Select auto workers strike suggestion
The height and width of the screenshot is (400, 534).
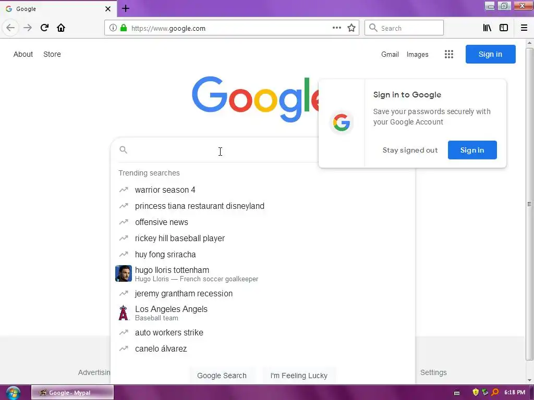[263, 333]
